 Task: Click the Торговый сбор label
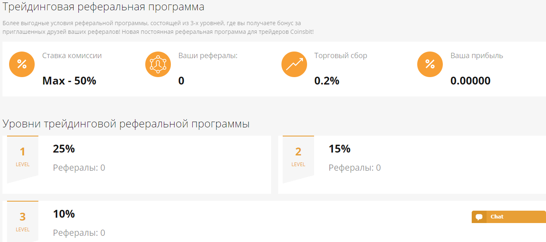tap(340, 56)
